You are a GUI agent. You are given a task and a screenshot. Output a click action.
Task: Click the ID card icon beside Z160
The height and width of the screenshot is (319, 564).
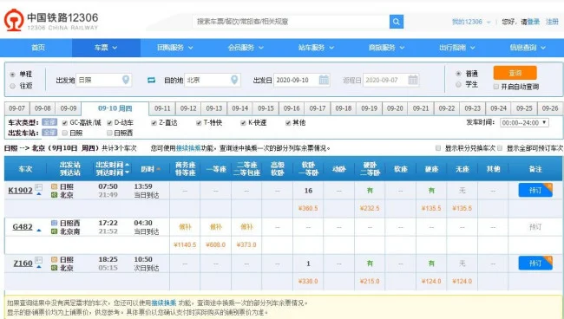(38, 260)
